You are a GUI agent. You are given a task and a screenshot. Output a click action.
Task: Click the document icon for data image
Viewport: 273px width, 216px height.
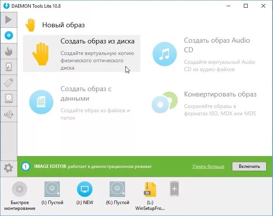(x=41, y=102)
